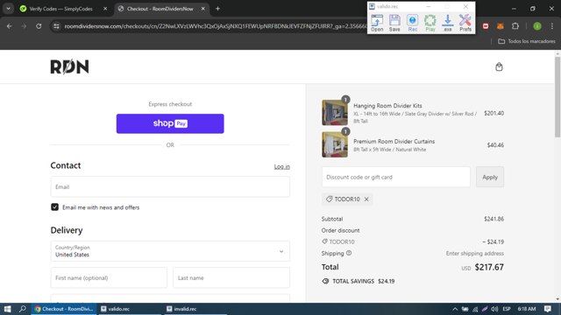Click the Discount code or gift card field

coord(395,177)
